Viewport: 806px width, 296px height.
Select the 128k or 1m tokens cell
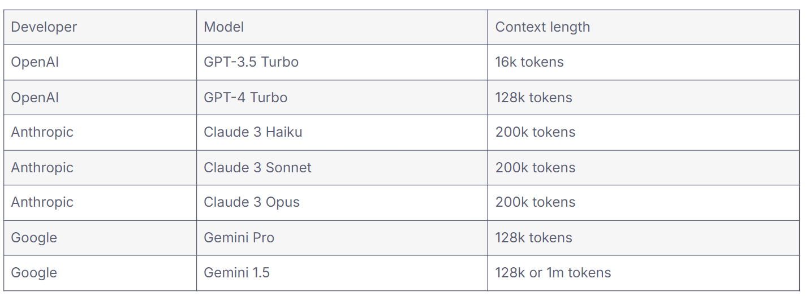tap(643, 273)
